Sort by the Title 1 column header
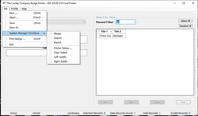The height and width of the screenshot is (116, 198). point(106,32)
